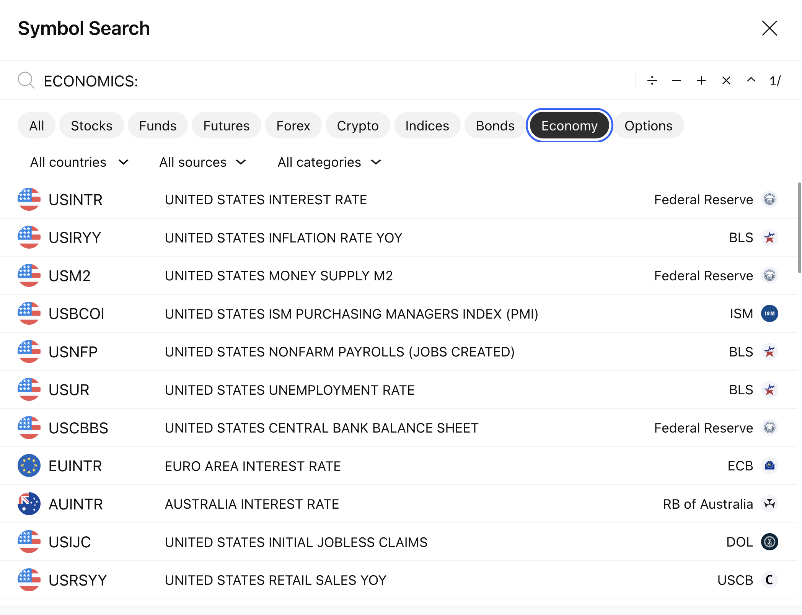Click the multiplication operator icon
This screenshot has width=802, height=615.
(726, 81)
